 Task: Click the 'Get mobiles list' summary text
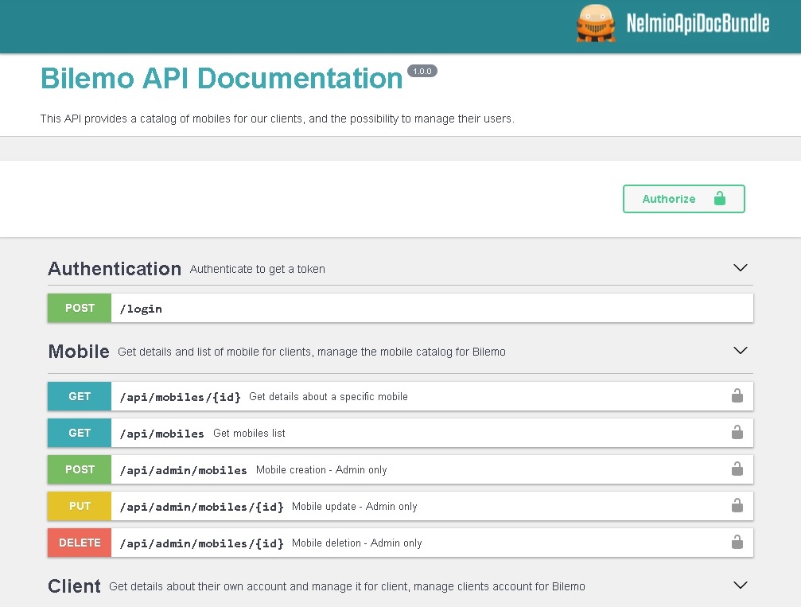(249, 434)
